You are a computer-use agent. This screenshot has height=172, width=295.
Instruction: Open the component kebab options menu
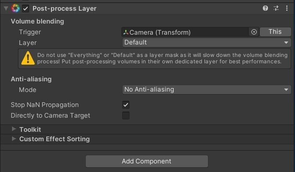pyautogui.click(x=286, y=9)
